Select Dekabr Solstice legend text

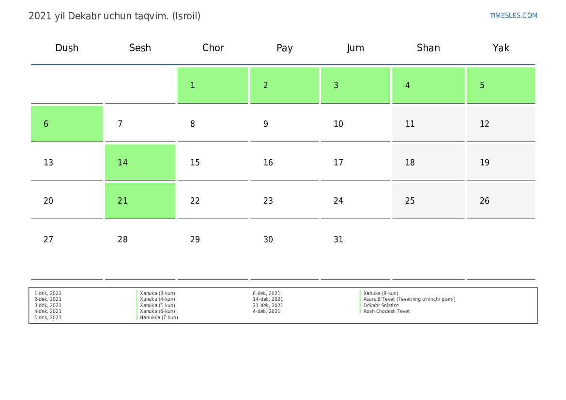point(381,305)
